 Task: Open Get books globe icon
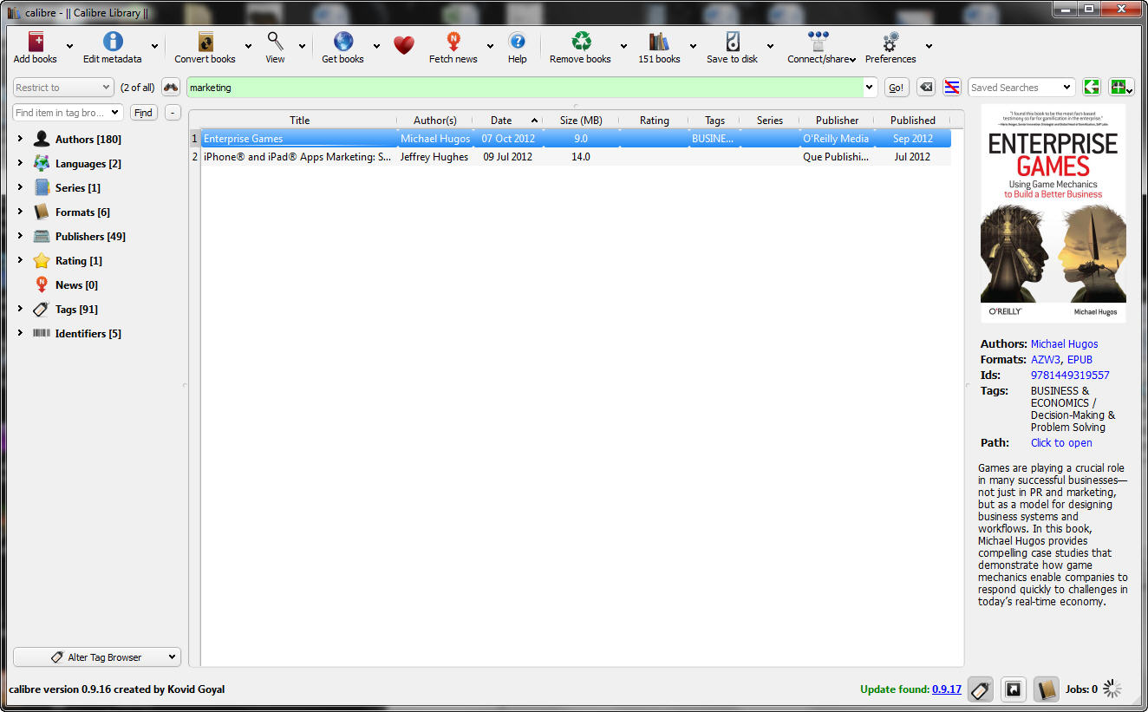click(343, 42)
